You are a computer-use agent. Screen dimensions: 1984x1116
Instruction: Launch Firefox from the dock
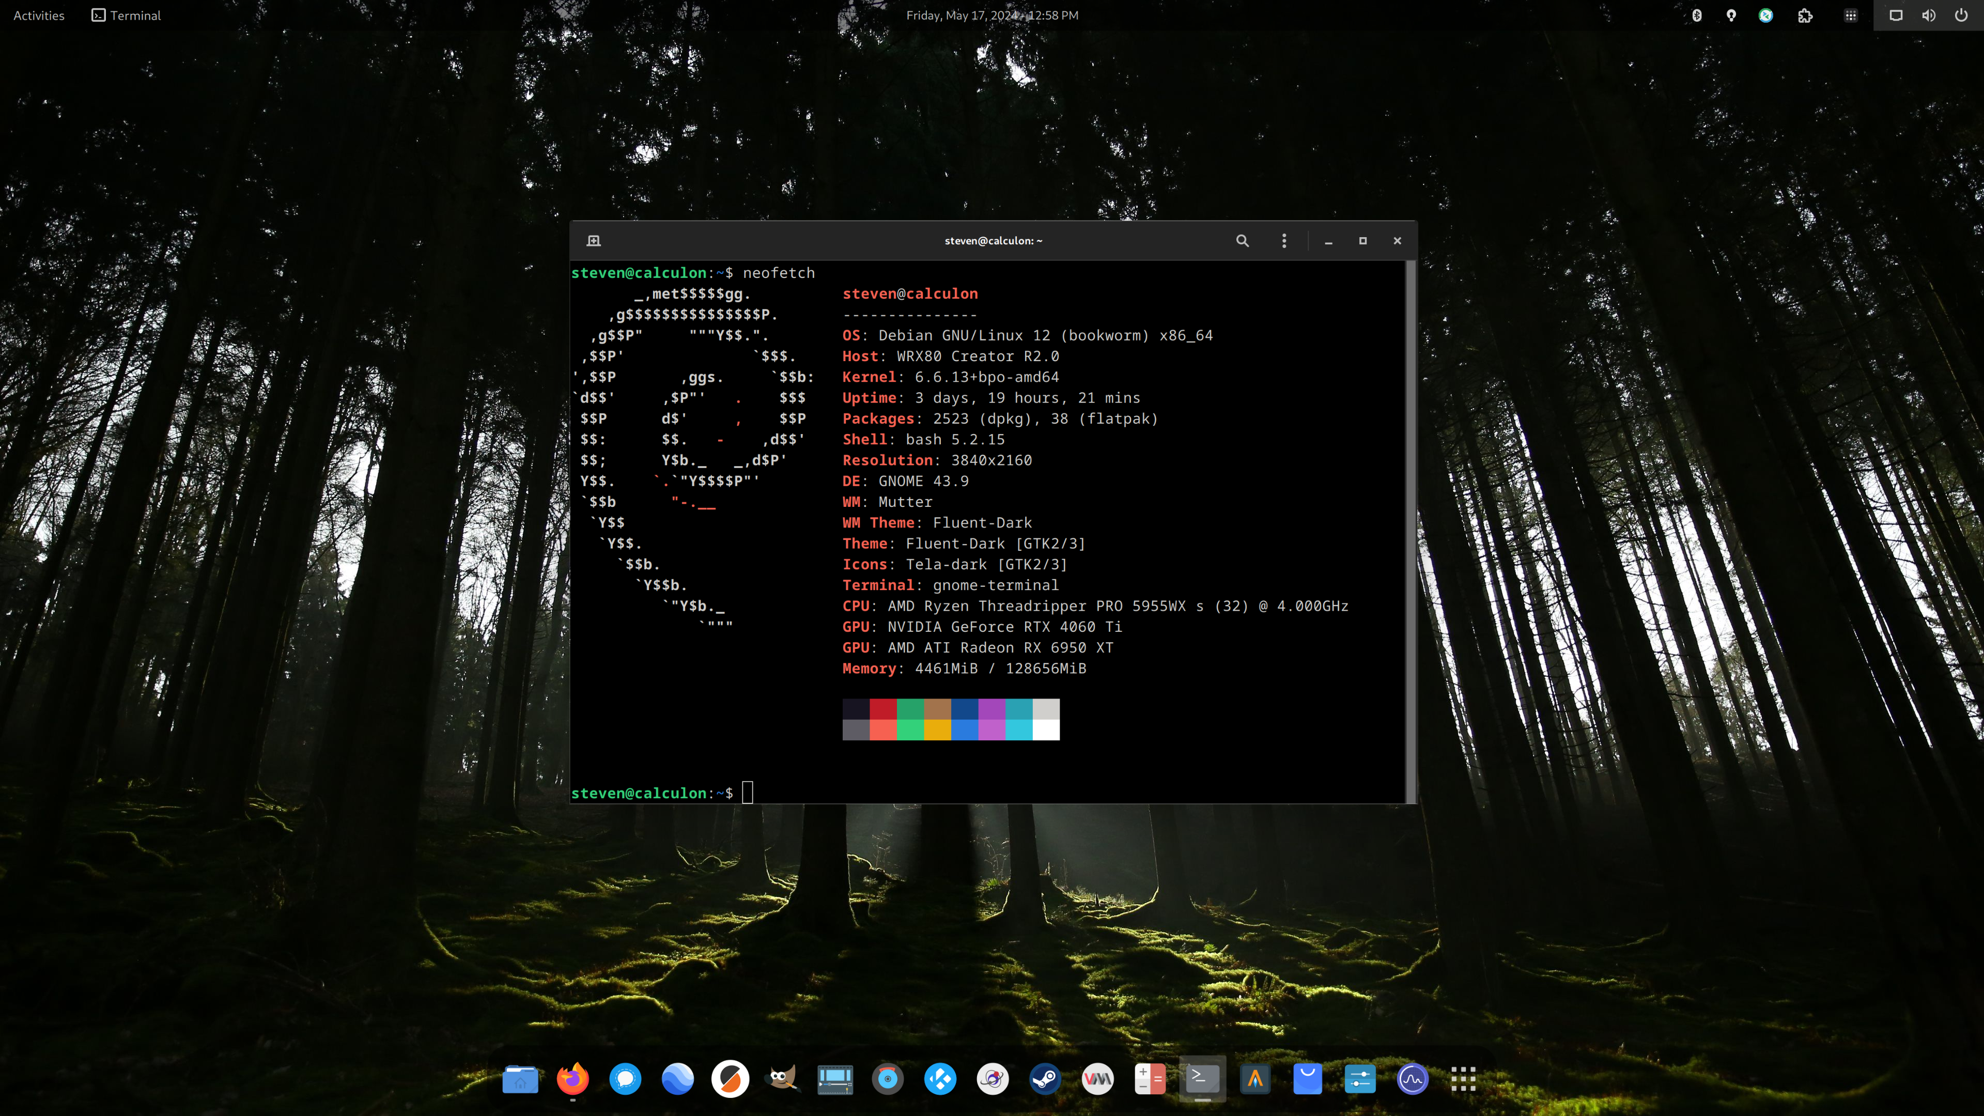coord(572,1079)
